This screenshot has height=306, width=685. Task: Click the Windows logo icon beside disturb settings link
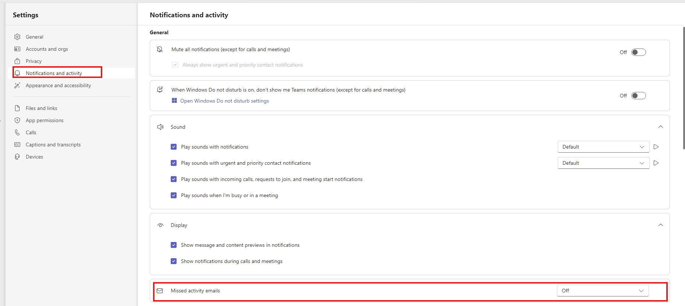174,100
